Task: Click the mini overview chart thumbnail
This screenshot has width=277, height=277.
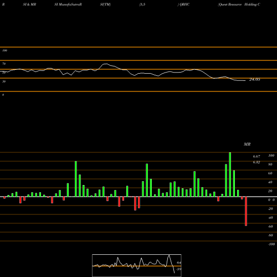Action: pos(137,265)
